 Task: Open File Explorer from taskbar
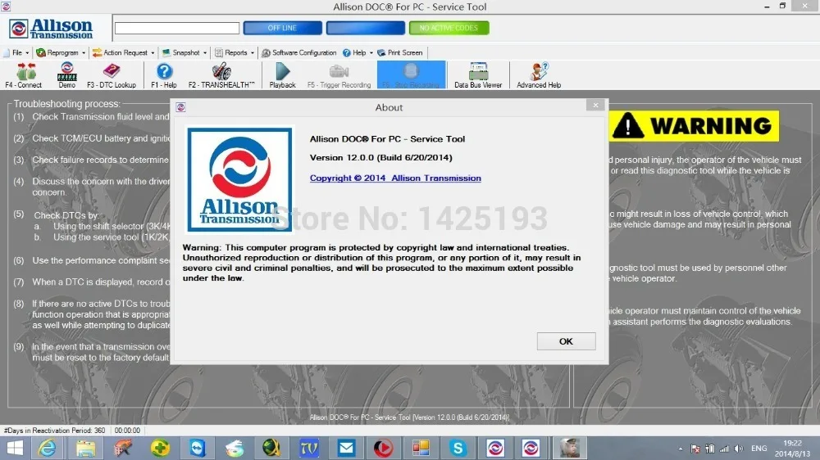point(85,448)
